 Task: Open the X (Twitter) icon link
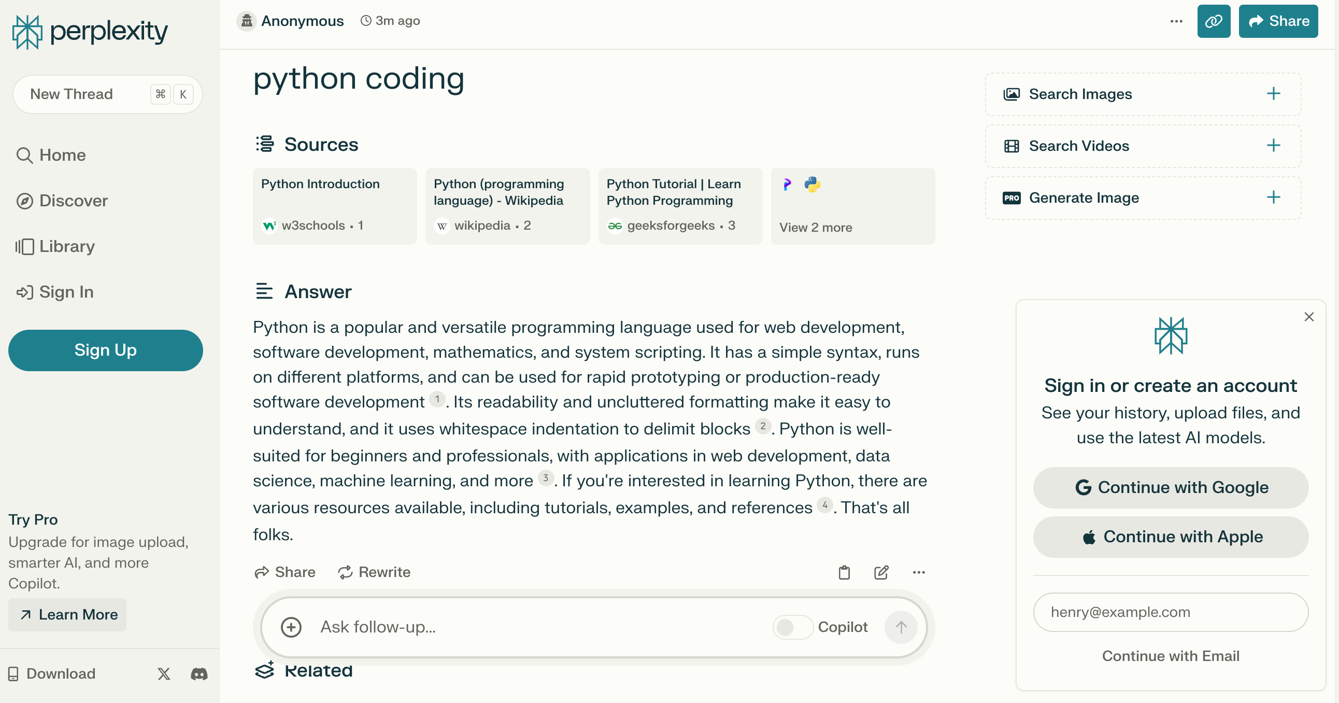tap(164, 674)
